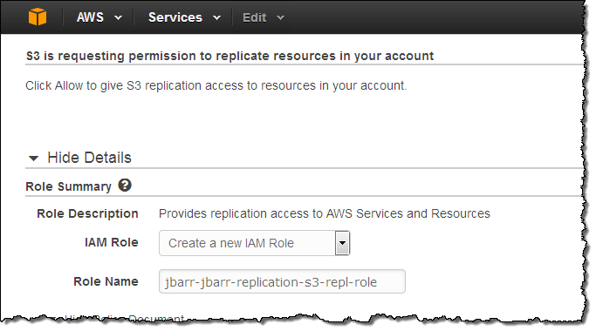Click the chevron arrow beside Edit

tap(280, 17)
